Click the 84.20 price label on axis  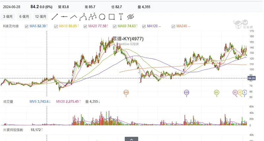pos(251,78)
